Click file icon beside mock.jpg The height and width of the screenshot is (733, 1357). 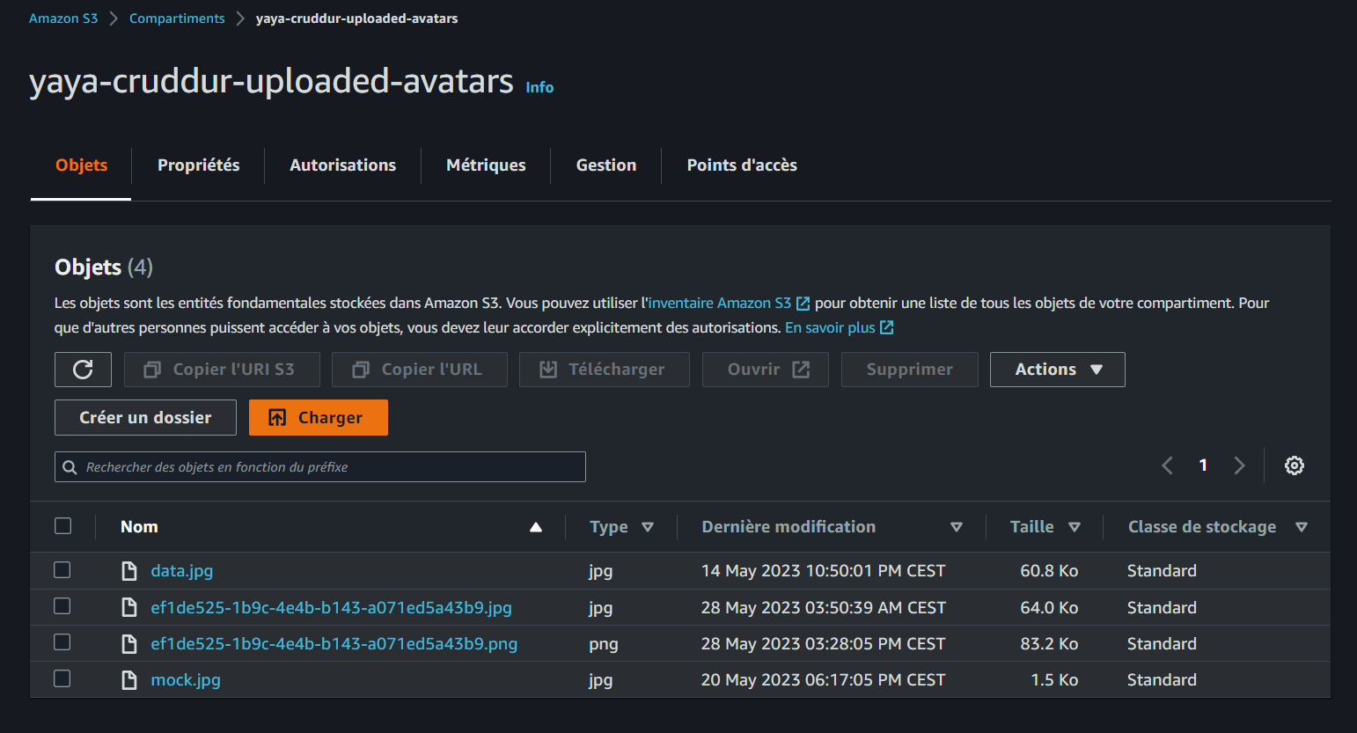[129, 680]
